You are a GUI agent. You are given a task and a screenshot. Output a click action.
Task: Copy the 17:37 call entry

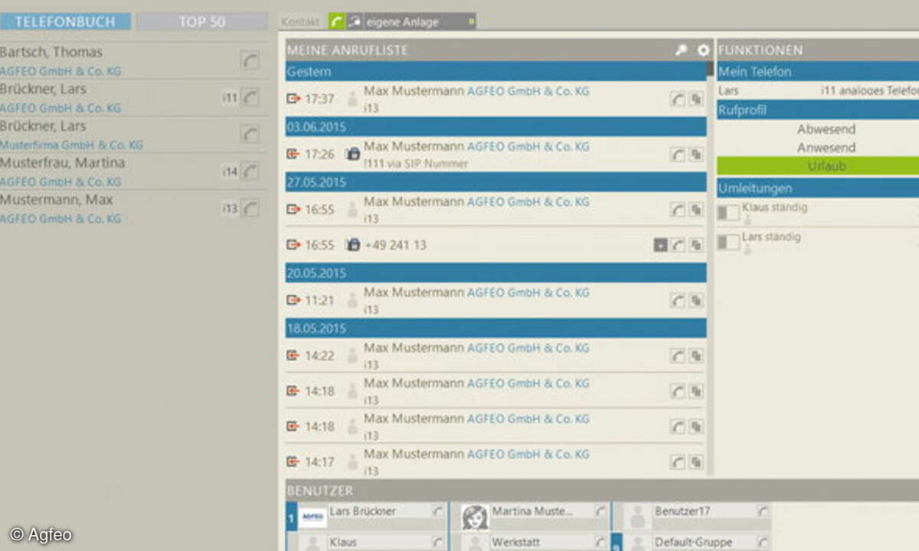pos(695,99)
